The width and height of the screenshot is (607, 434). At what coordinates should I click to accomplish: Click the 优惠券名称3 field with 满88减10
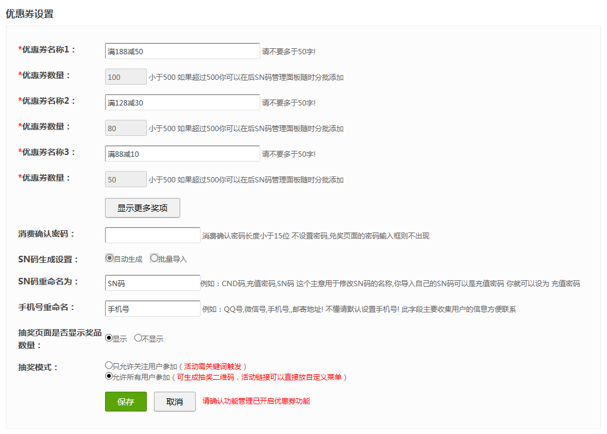pos(182,154)
